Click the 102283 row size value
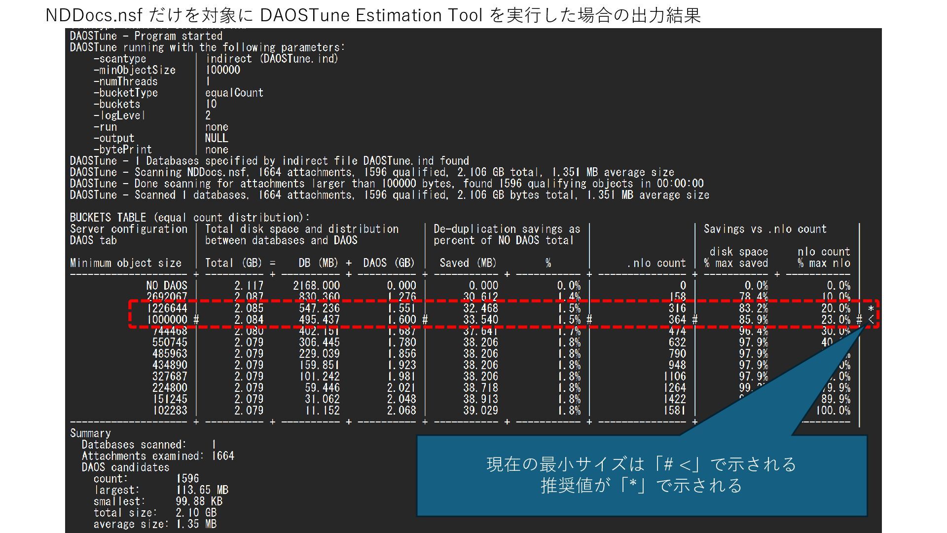 click(170, 411)
